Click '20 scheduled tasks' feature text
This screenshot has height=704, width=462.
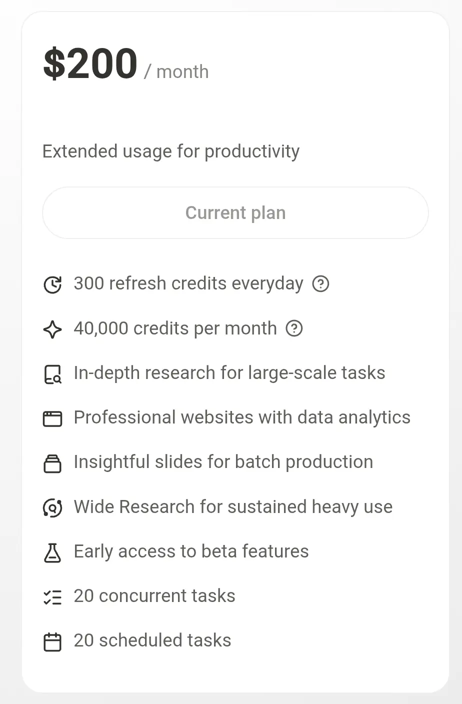tap(152, 640)
